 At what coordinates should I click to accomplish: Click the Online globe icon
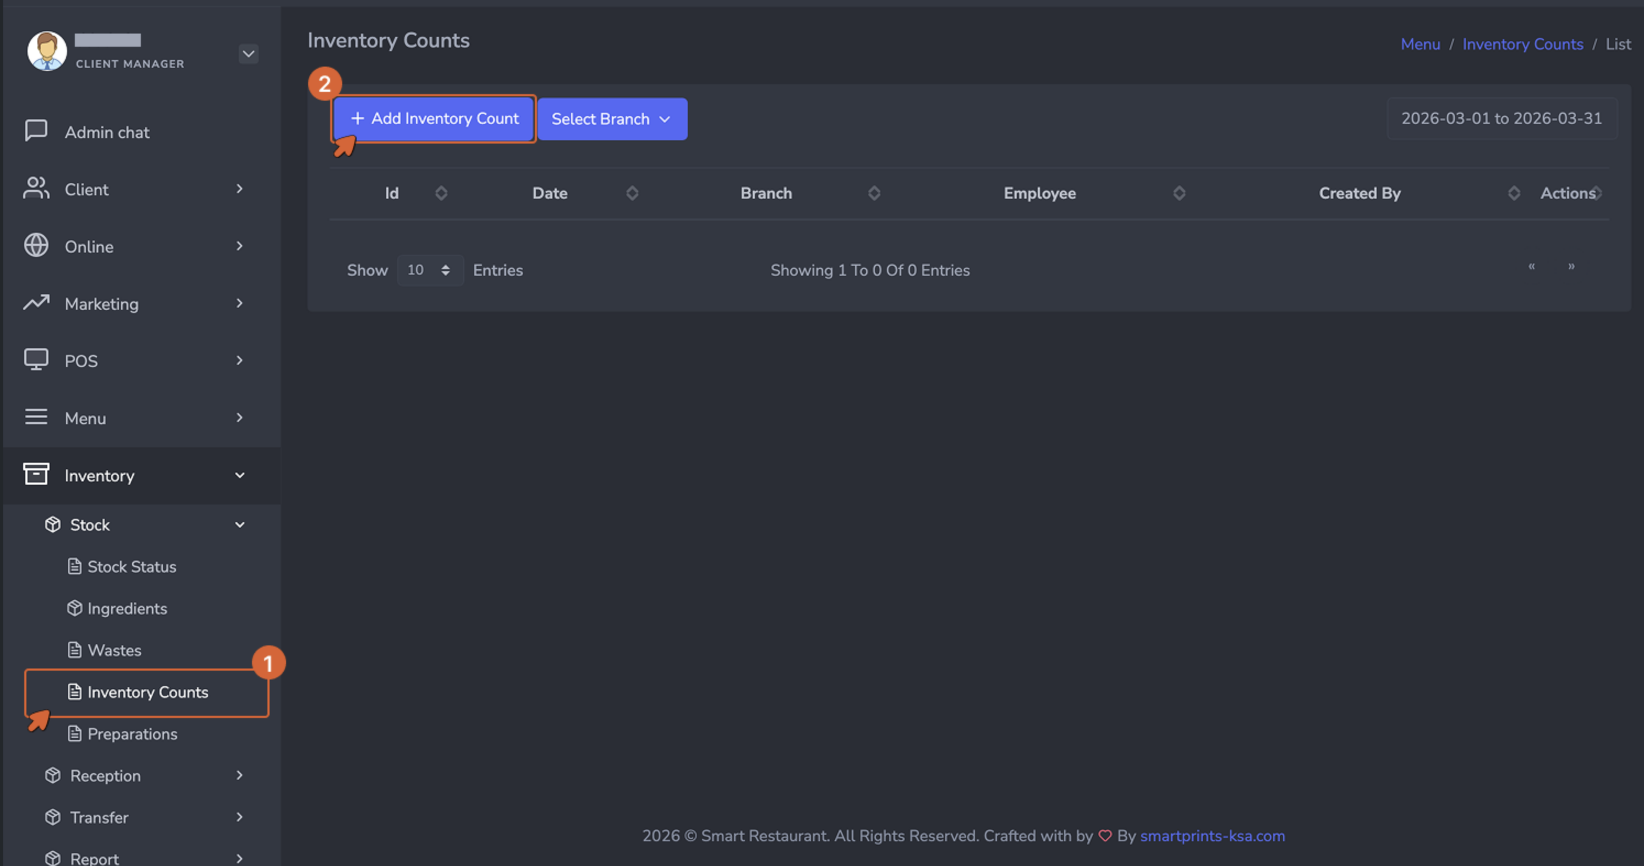click(x=36, y=246)
